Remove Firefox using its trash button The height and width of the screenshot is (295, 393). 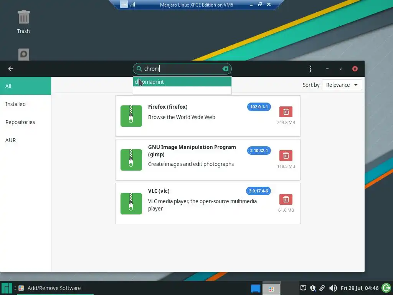(286, 112)
